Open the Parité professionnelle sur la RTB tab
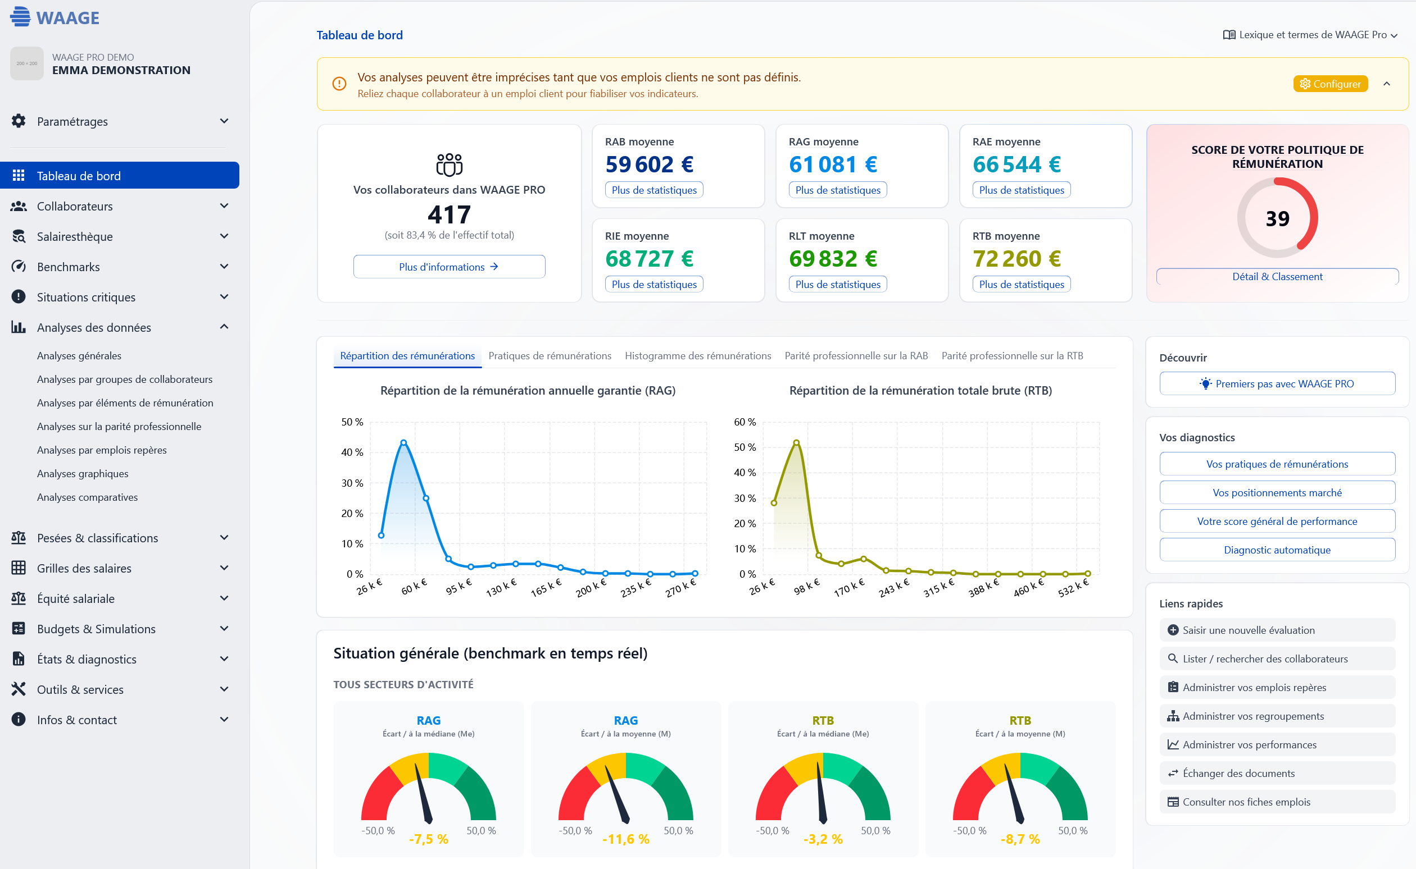 tap(1011, 356)
